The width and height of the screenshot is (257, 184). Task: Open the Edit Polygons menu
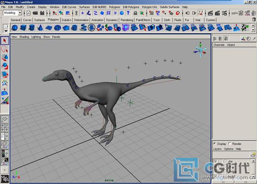pyautogui.click(x=131, y=7)
